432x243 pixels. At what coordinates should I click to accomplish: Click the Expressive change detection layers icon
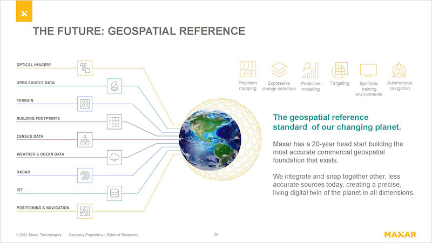click(279, 70)
